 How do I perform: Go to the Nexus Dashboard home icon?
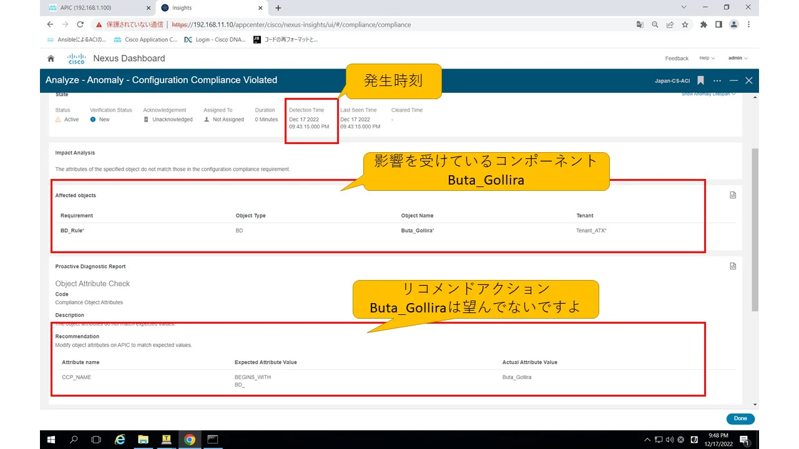(x=51, y=58)
